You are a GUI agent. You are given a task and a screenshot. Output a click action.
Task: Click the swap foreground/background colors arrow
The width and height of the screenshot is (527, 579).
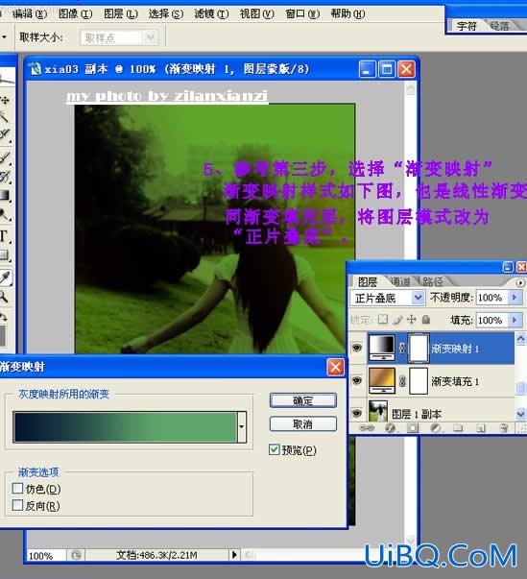coord(4,317)
